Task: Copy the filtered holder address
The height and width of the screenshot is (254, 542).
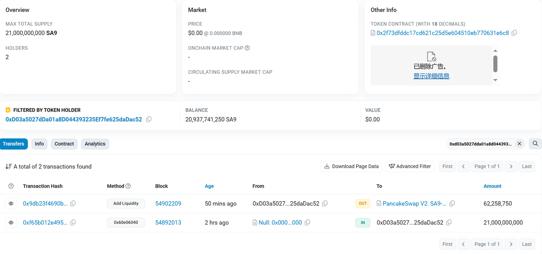Action: [x=149, y=119]
